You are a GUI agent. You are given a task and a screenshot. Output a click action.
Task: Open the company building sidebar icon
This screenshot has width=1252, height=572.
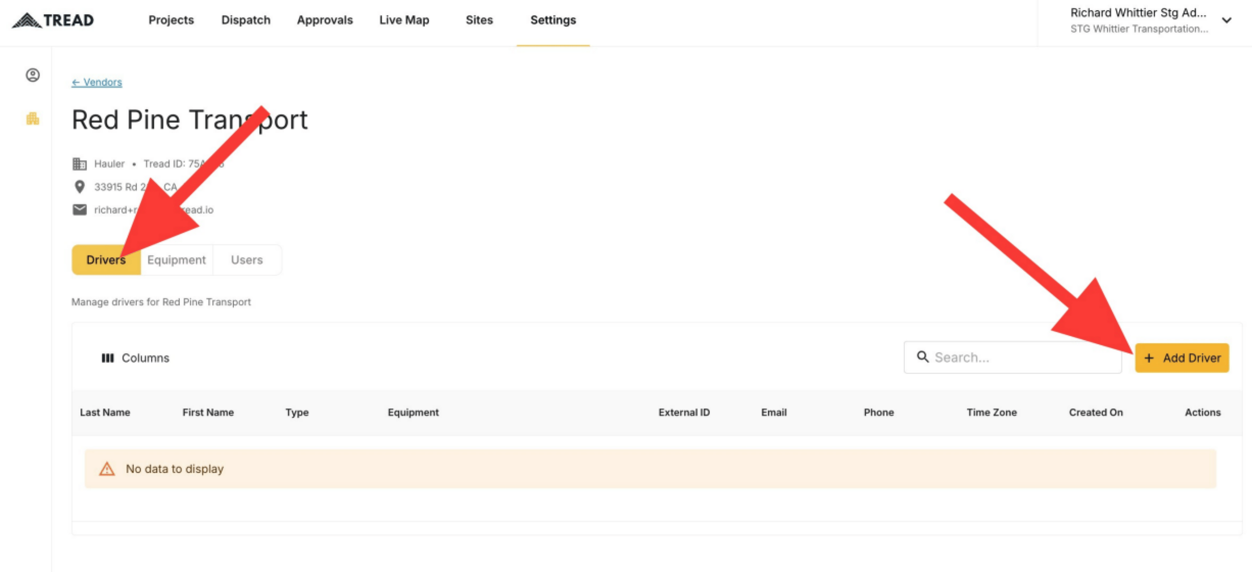point(33,118)
